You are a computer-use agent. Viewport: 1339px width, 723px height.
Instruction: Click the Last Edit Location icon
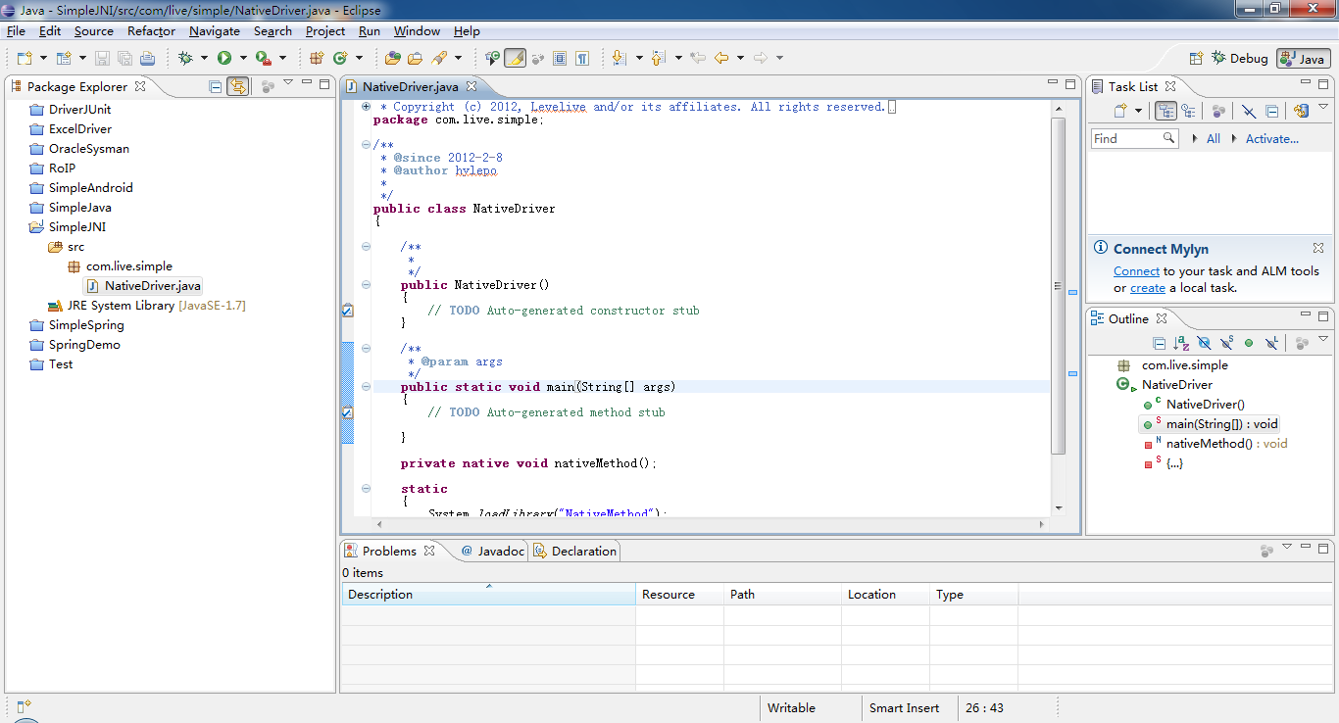click(698, 59)
